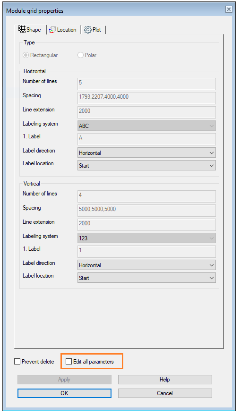The image size is (240, 415).
Task: Click Vertical Line extension field
Action: click(146, 224)
